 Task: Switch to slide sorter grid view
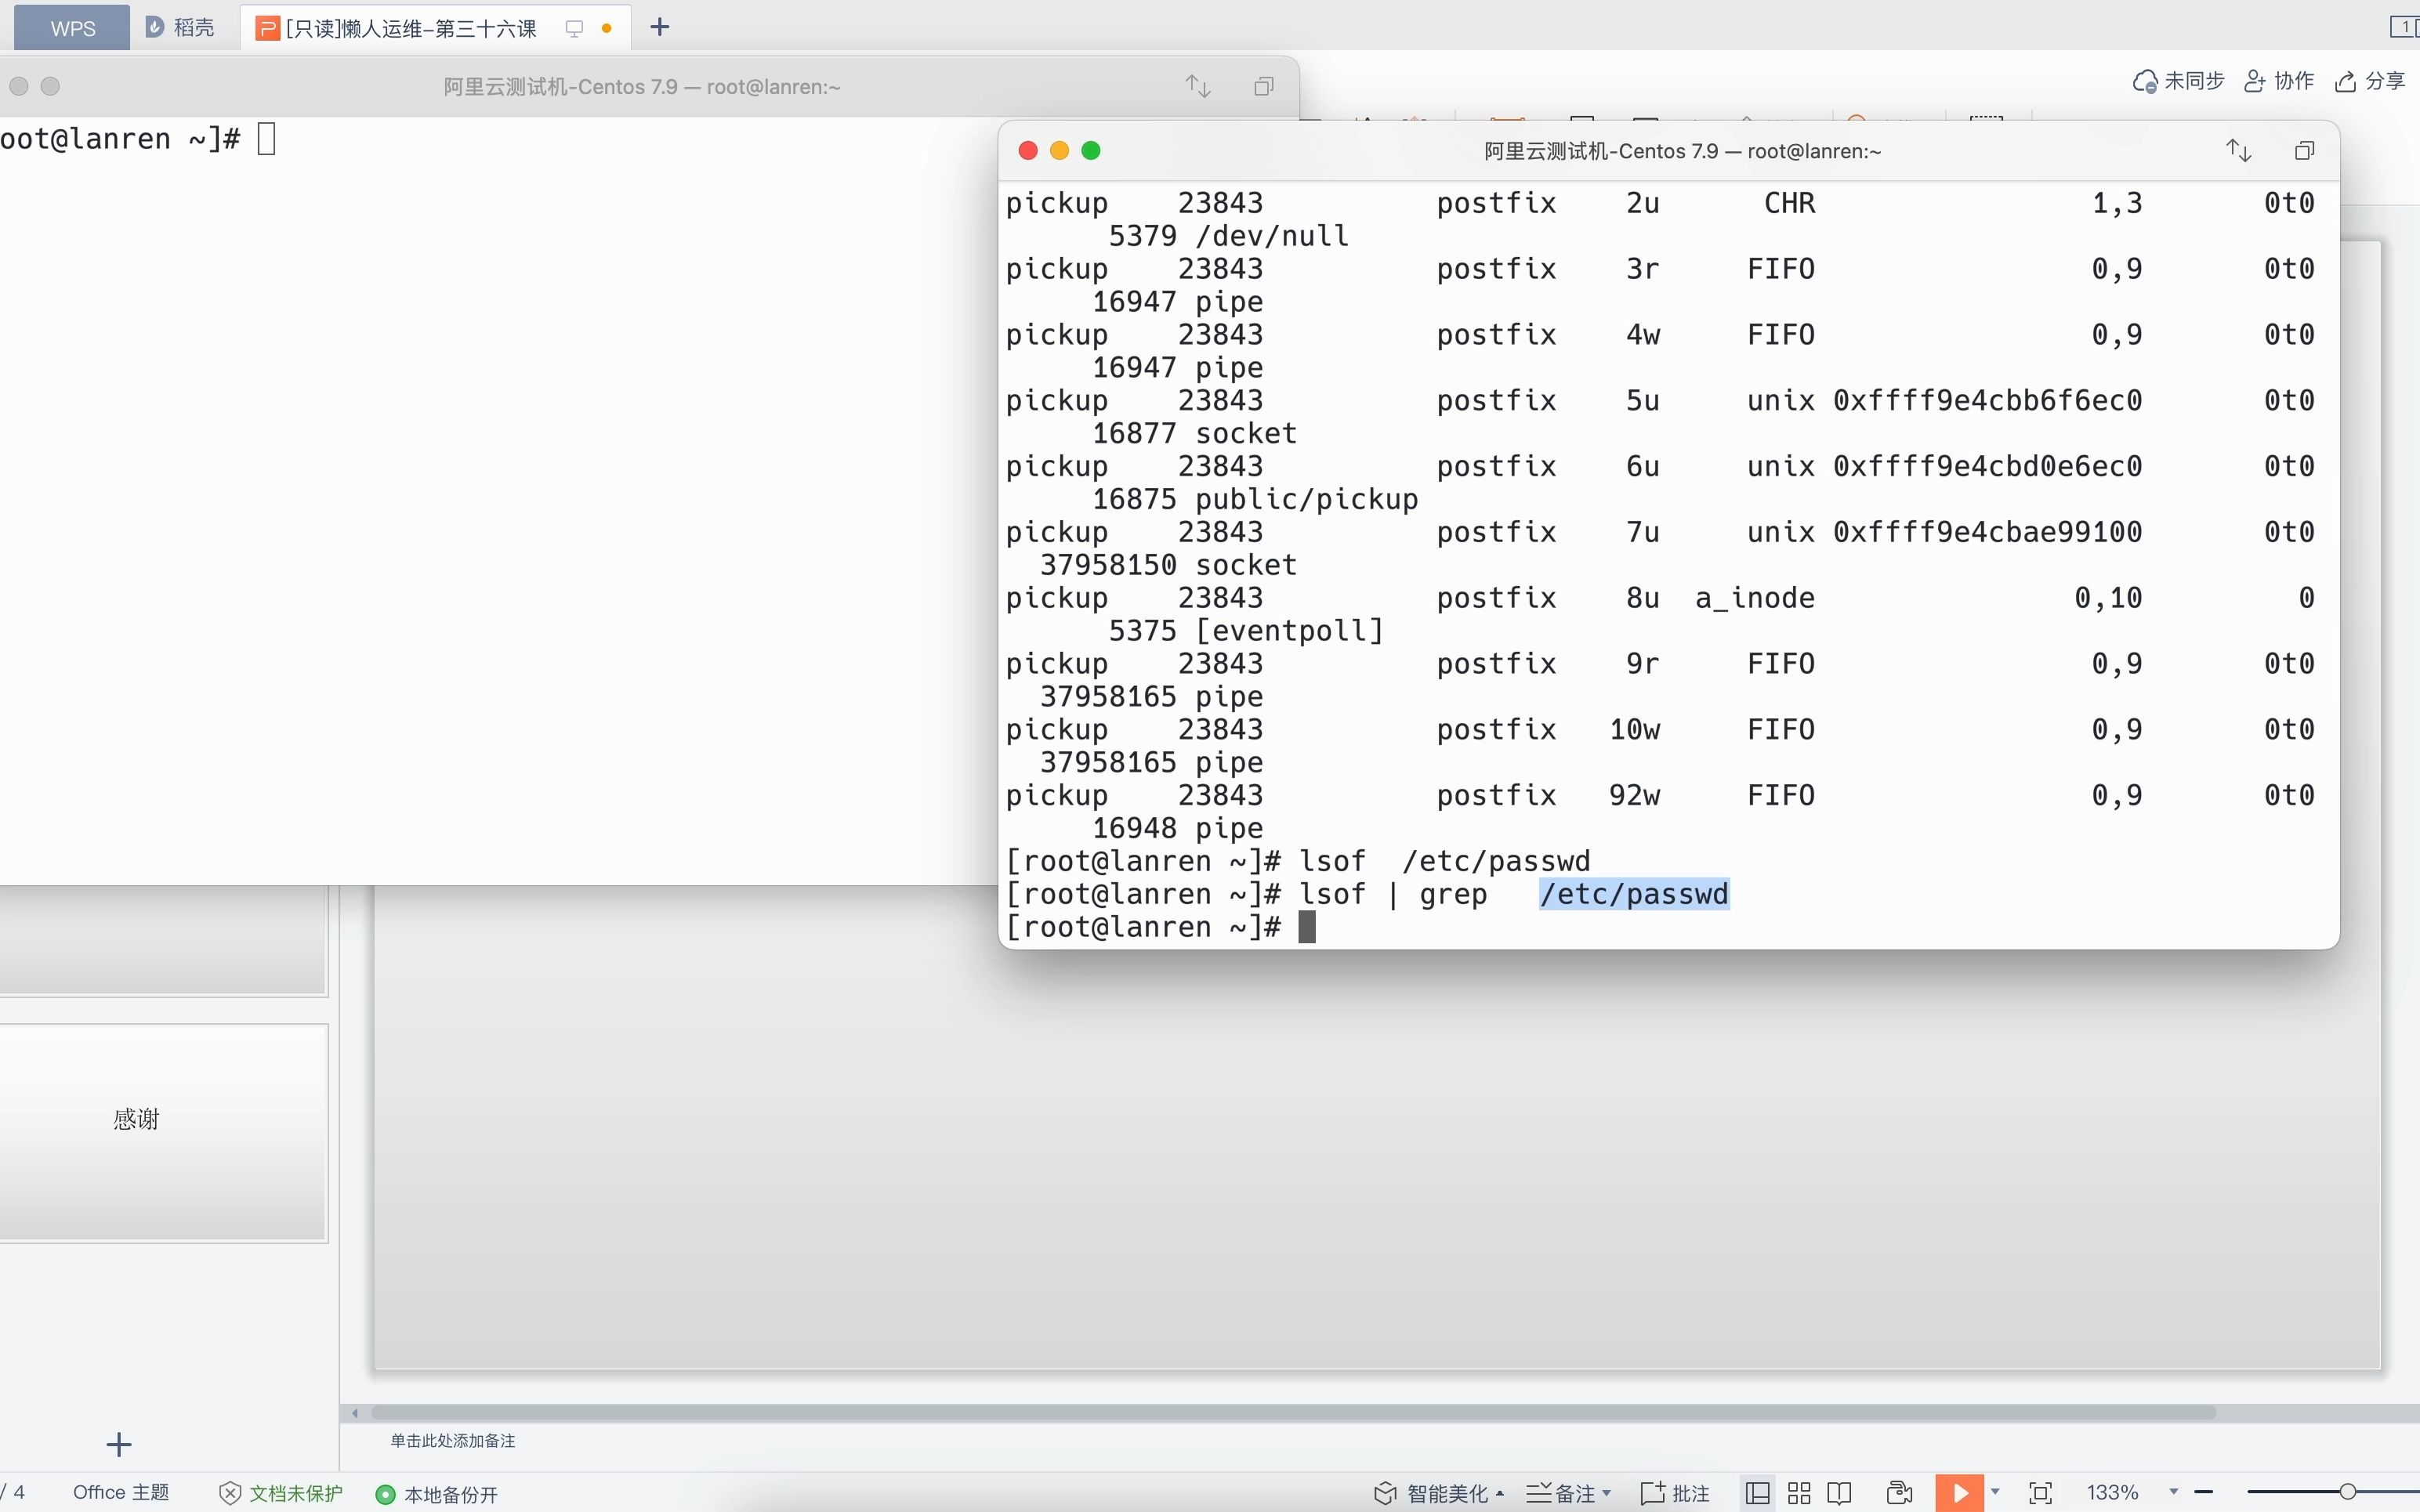click(x=1799, y=1493)
